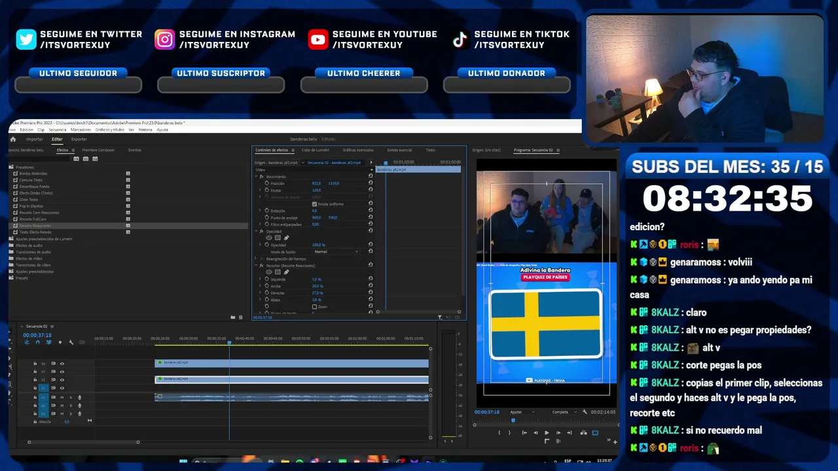Click the Escala 120,0 value
The image size is (838, 471).
316,190
